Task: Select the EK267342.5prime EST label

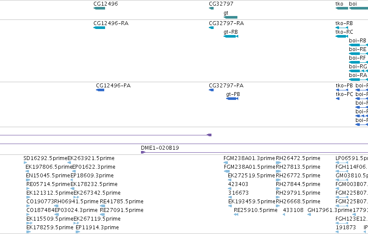Action: click(97, 193)
